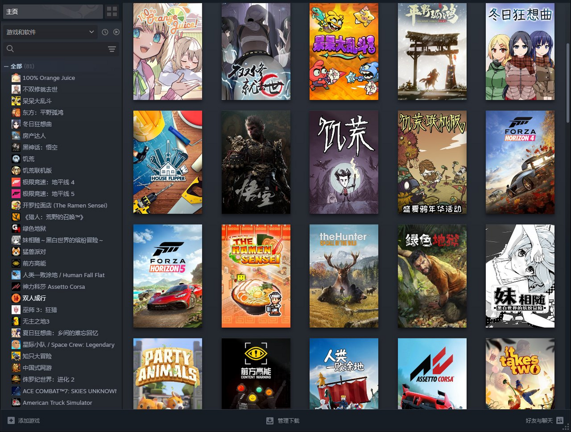
Task: Open the Forza Horizon 5 cover
Action: coord(168,276)
